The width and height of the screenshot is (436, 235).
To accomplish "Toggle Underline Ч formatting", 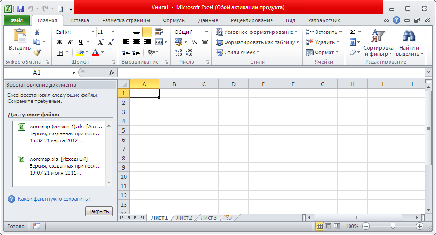I will coord(80,42).
